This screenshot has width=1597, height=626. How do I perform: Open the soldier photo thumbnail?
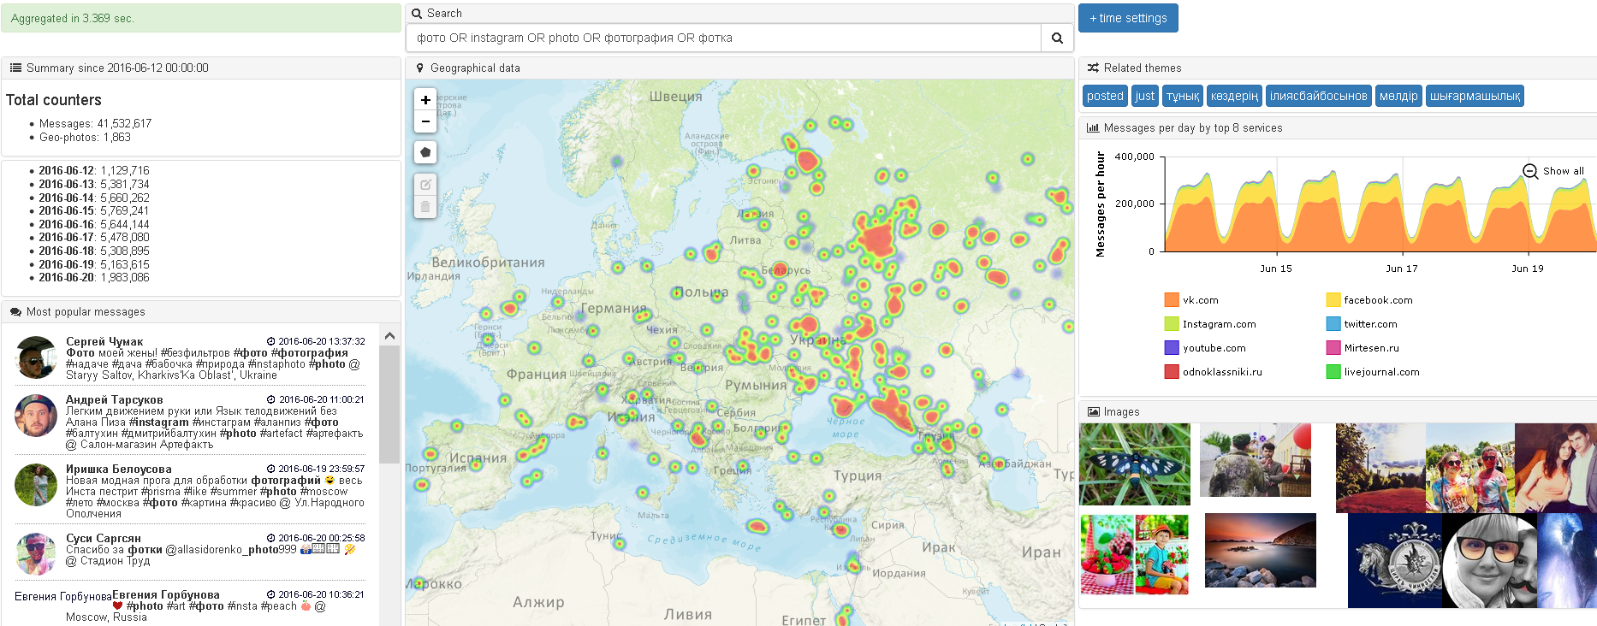click(x=1256, y=462)
